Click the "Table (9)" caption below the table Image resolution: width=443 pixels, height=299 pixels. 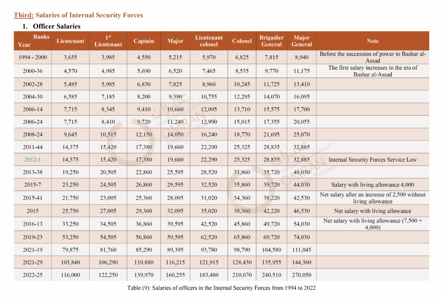point(221,288)
